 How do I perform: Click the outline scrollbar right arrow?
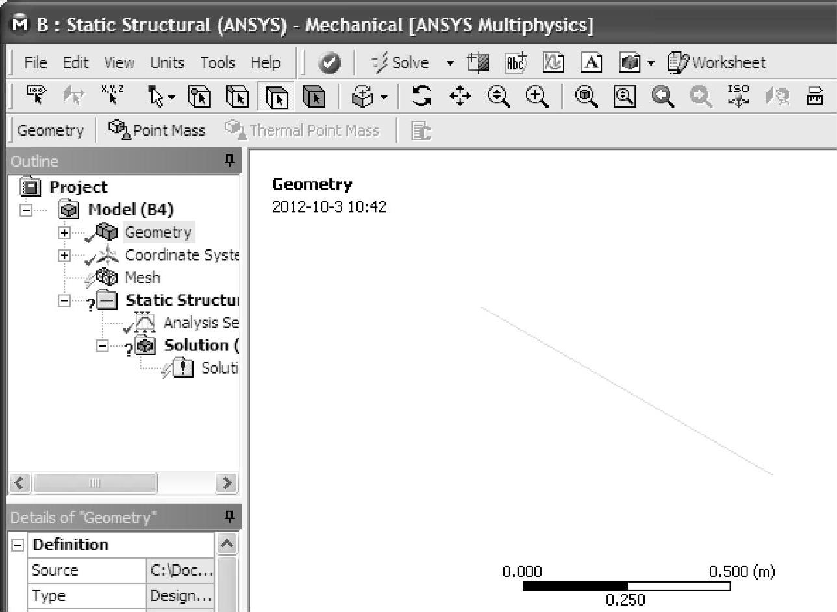point(227,483)
